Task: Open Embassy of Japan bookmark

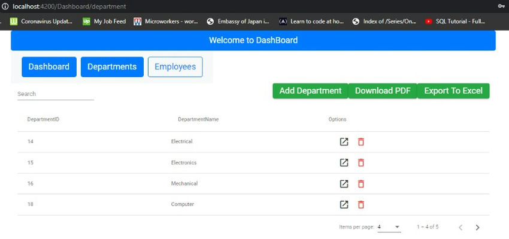Action: point(238,22)
